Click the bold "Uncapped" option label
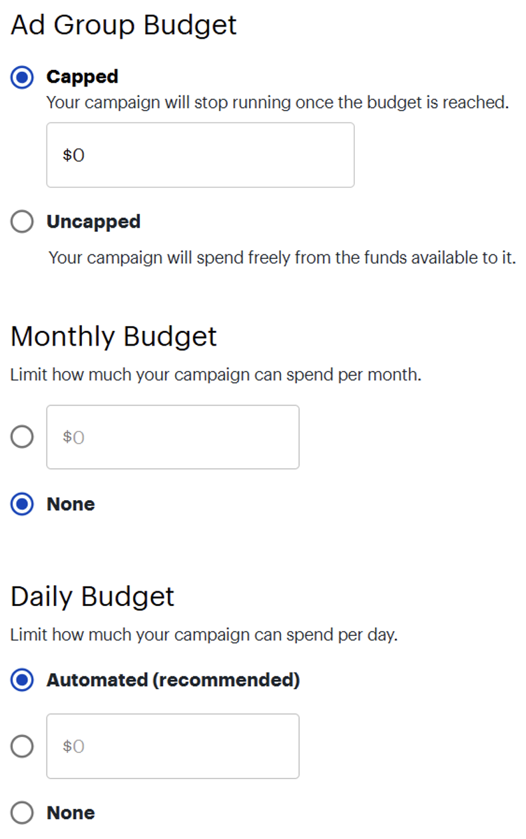The width and height of the screenshot is (526, 839). coord(93,222)
